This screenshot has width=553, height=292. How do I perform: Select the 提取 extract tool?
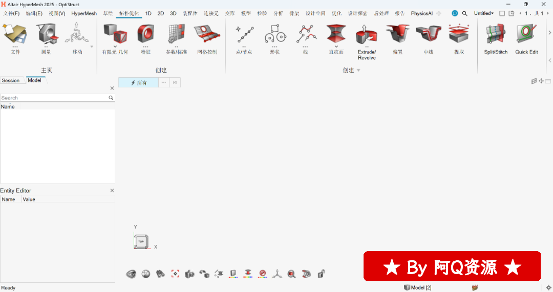[459, 34]
